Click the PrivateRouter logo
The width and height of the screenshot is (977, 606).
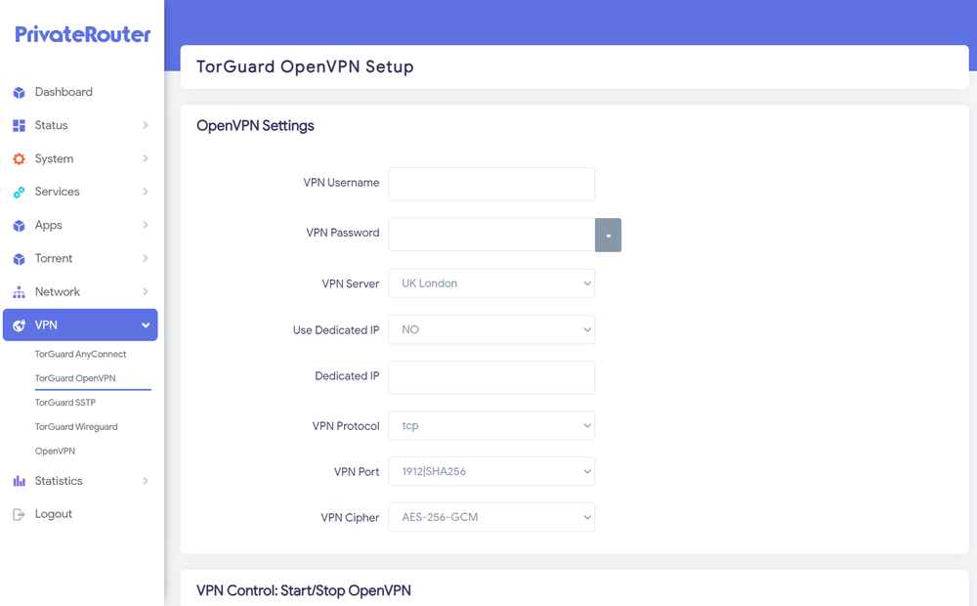(x=83, y=33)
